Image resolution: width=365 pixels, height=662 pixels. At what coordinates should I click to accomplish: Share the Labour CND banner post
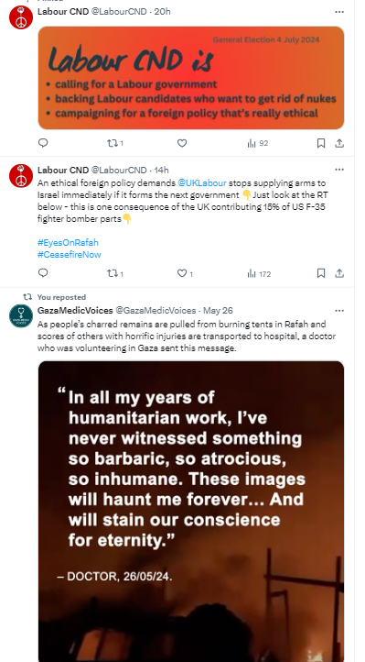click(339, 144)
